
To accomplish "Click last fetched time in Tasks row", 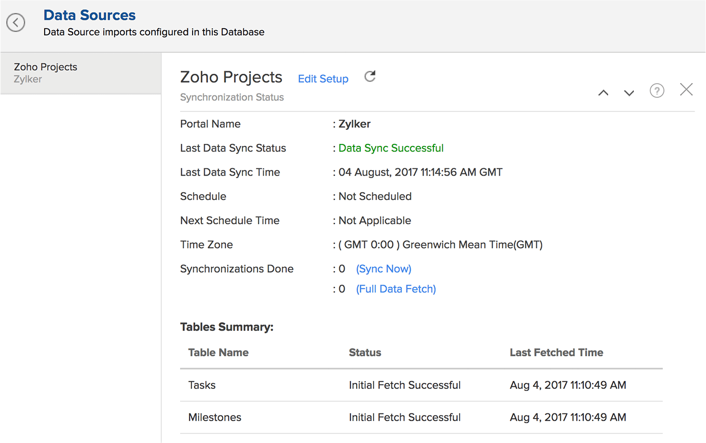I will click(568, 385).
